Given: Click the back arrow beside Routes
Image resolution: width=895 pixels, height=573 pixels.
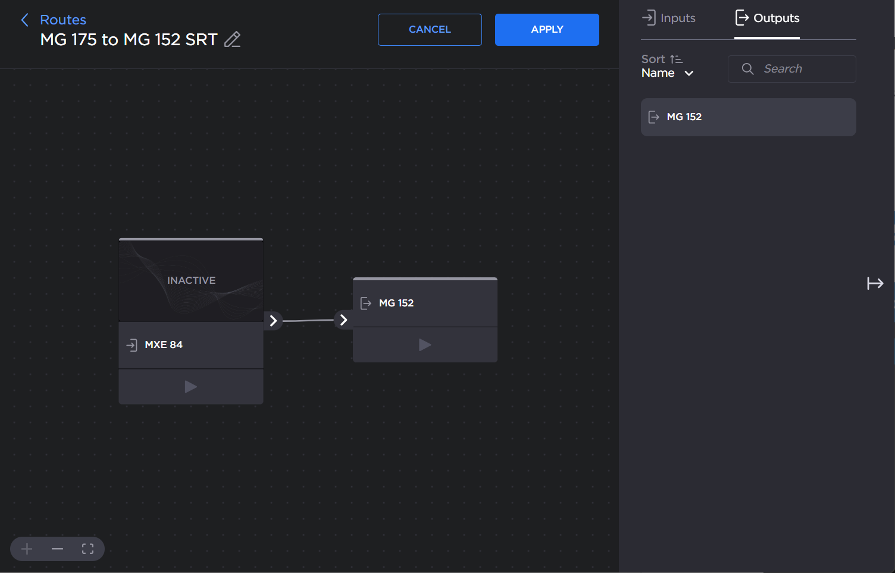Looking at the screenshot, I should [25, 20].
